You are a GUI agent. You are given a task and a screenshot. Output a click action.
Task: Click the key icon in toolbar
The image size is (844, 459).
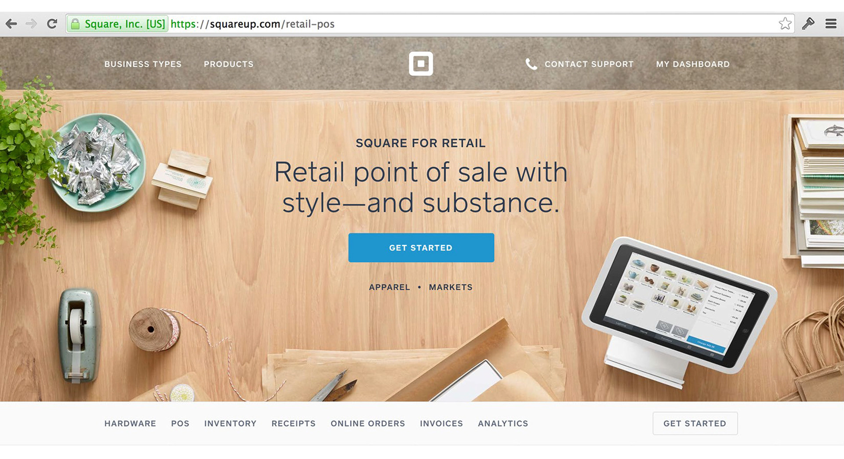click(808, 24)
